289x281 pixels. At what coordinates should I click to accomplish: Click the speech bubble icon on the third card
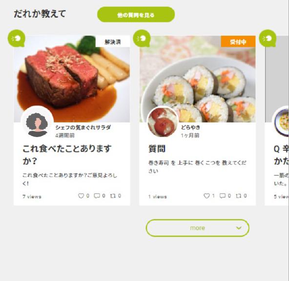click(x=268, y=39)
